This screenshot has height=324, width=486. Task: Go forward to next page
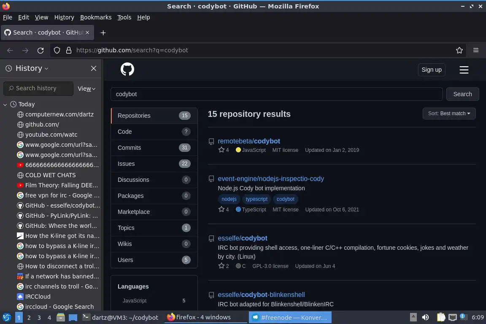pyautogui.click(x=25, y=50)
